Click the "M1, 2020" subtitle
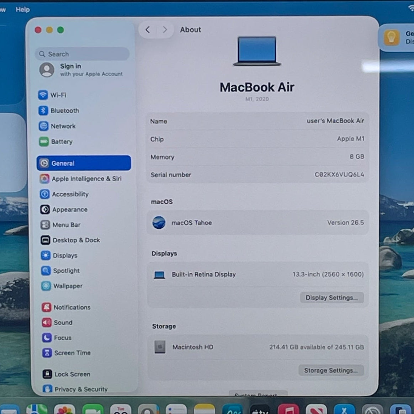The width and height of the screenshot is (414, 414). [257, 99]
